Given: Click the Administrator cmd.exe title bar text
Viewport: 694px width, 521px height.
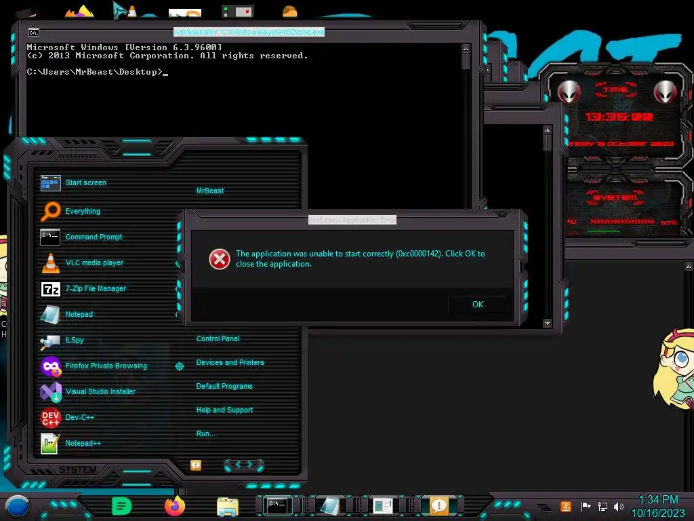Looking at the screenshot, I should [249, 32].
